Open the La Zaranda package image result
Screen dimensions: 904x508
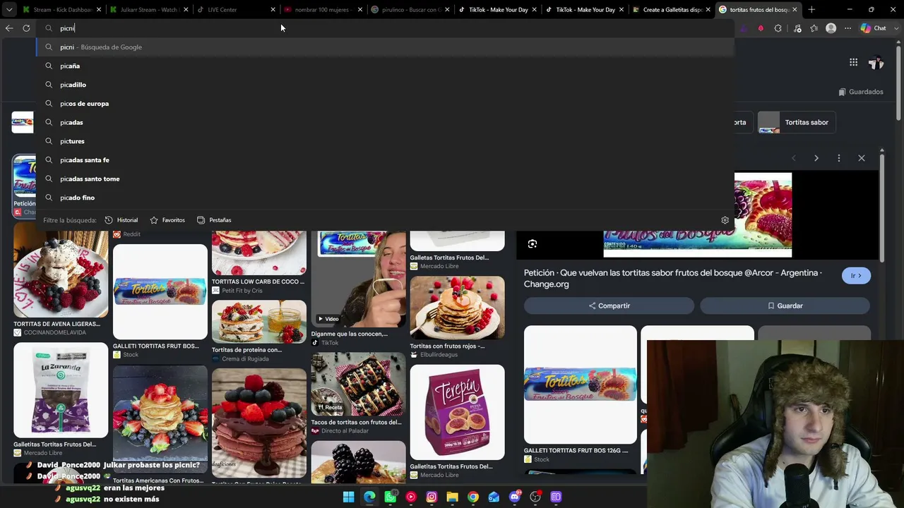(61, 391)
